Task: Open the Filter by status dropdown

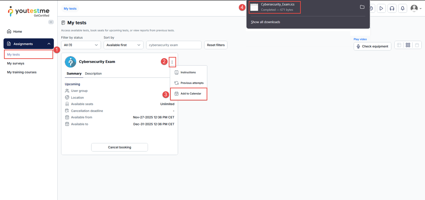Action: point(81,45)
